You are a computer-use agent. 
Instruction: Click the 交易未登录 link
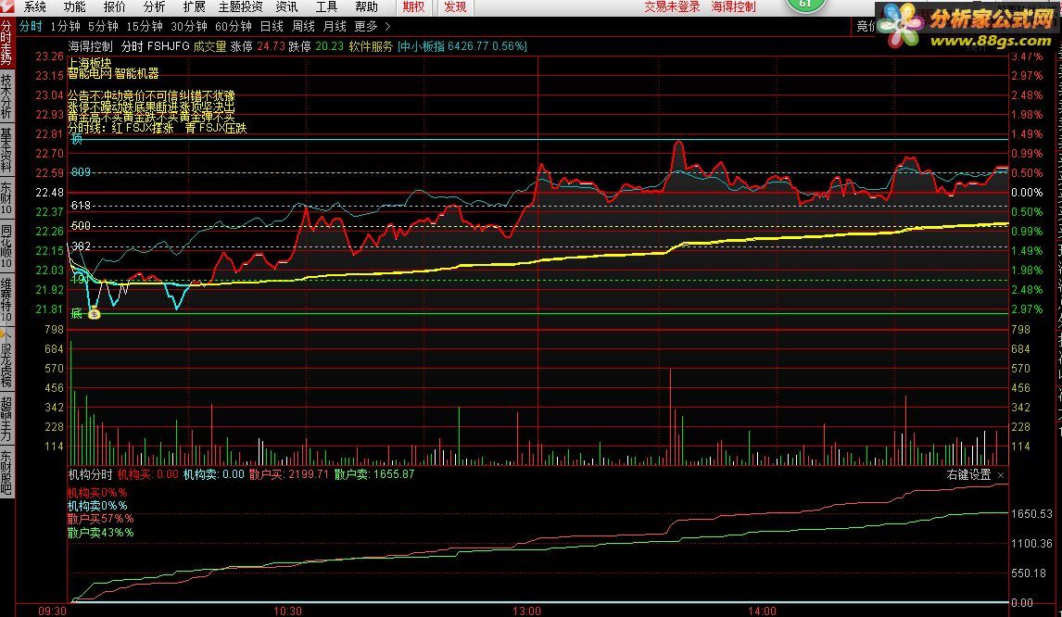[x=672, y=6]
